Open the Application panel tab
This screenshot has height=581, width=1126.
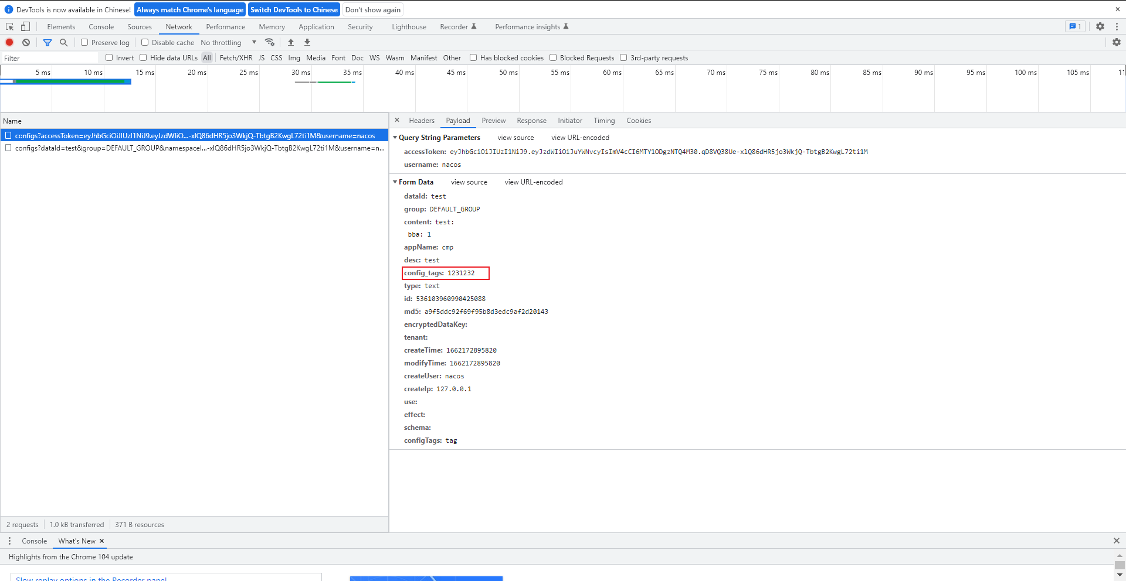point(316,27)
